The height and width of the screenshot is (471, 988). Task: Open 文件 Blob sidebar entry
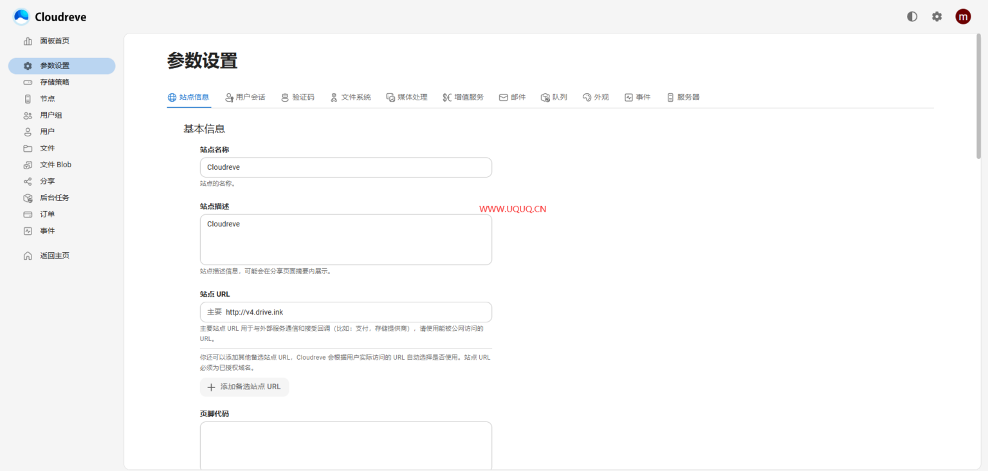(x=62, y=165)
